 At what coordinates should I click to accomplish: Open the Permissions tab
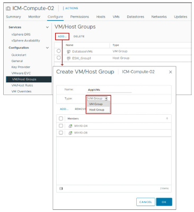point(80,17)
